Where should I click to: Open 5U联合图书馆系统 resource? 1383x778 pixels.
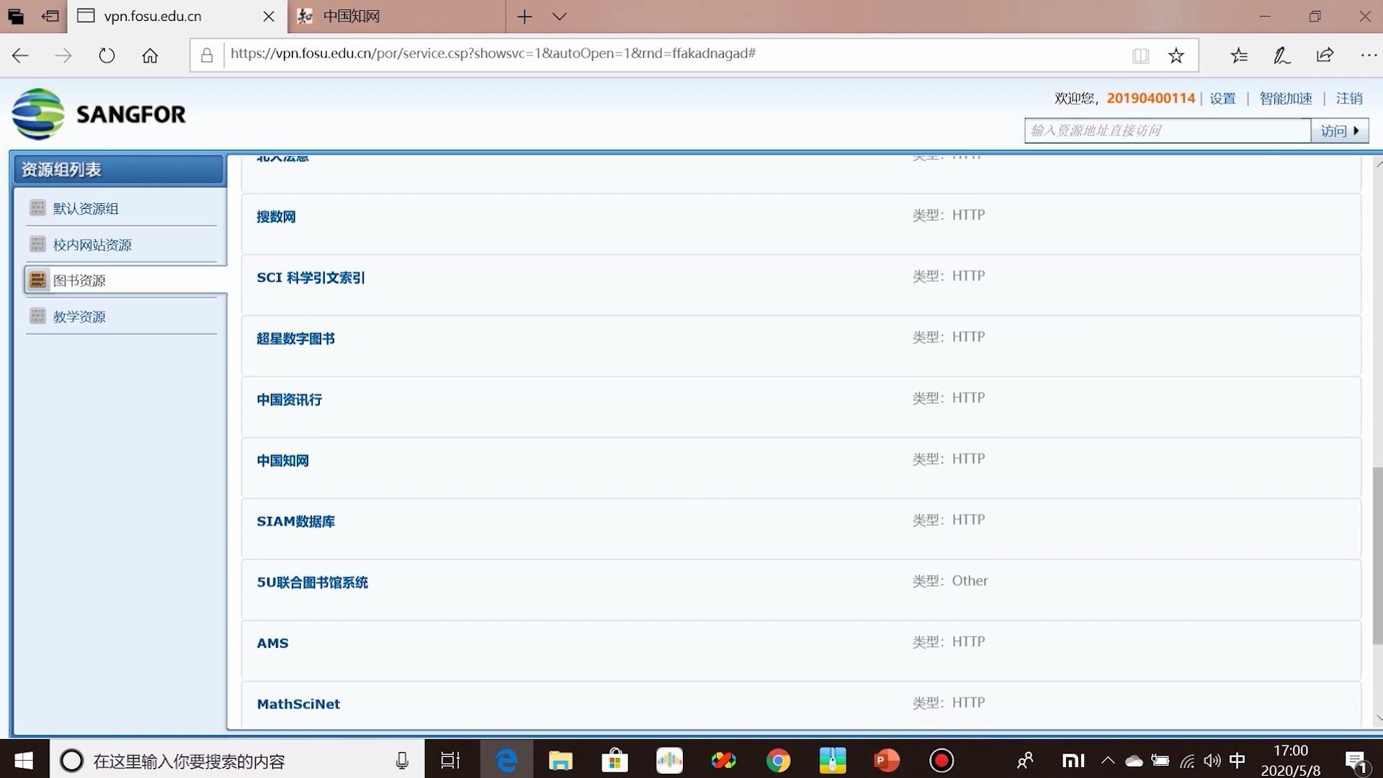(312, 582)
